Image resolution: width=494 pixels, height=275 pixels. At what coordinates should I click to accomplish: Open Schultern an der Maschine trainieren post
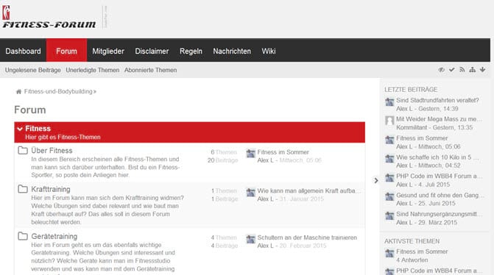pos(307,238)
